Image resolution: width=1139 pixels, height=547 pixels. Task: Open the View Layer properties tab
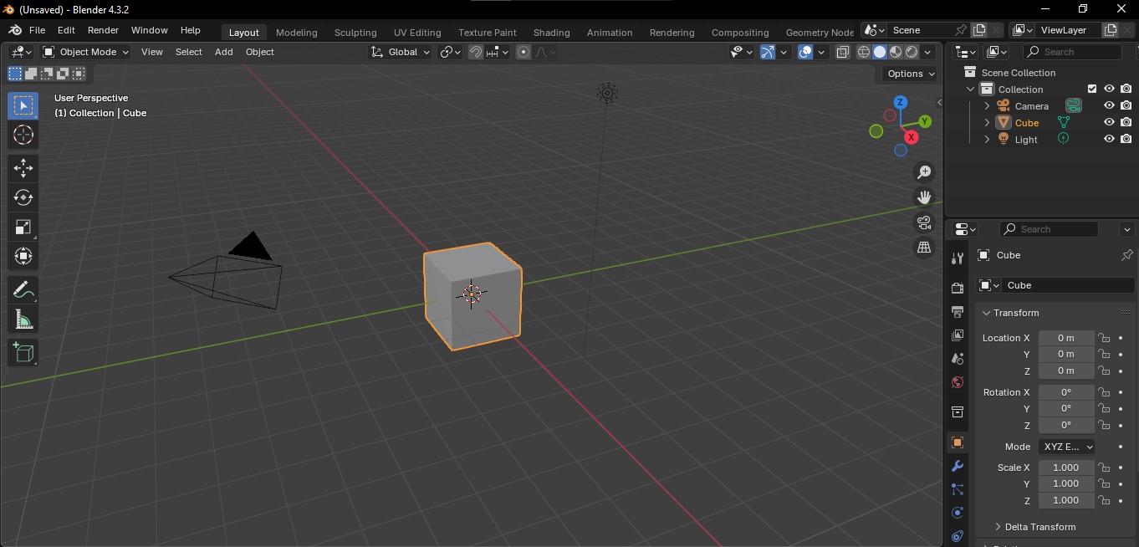pos(958,335)
